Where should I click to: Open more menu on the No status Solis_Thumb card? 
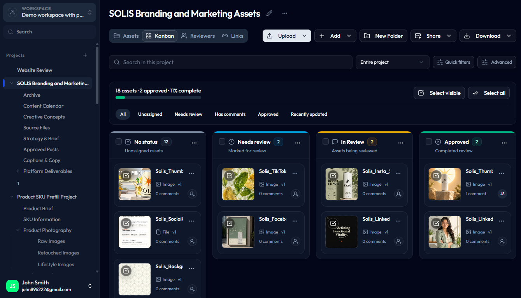tap(191, 173)
